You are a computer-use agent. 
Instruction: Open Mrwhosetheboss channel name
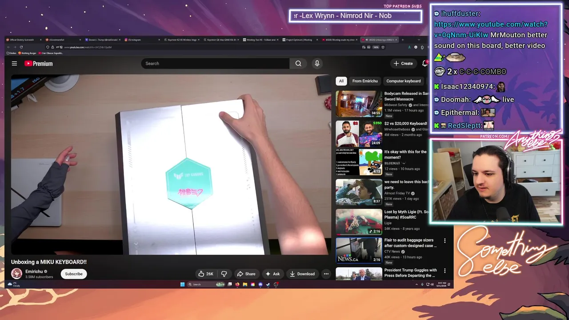pos(398,129)
